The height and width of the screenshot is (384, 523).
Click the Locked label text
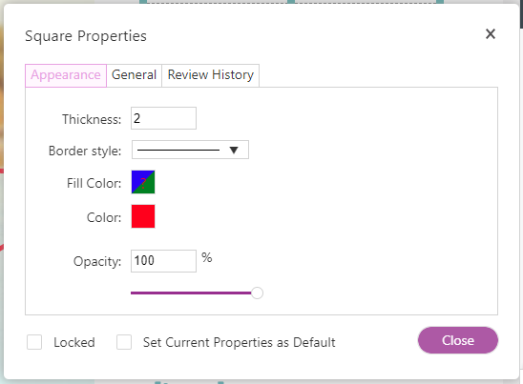pyautogui.click(x=74, y=342)
